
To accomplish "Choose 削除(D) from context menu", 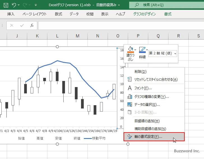I will coord(154,72).
